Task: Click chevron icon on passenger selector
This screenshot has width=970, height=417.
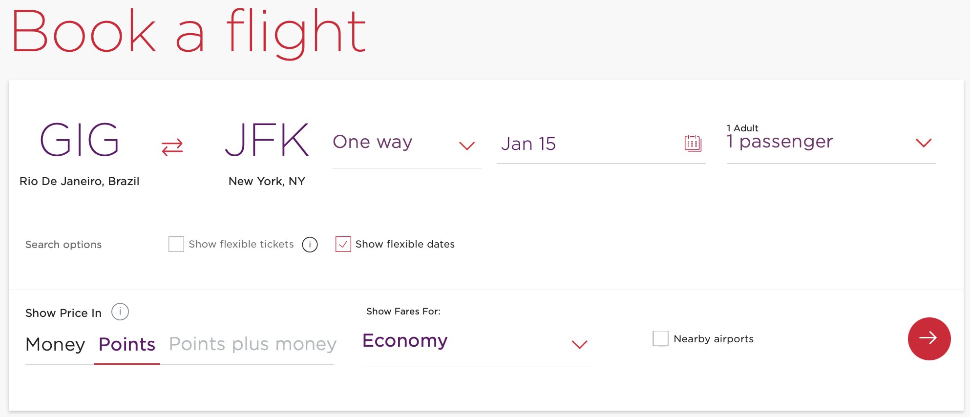Action: point(924,143)
